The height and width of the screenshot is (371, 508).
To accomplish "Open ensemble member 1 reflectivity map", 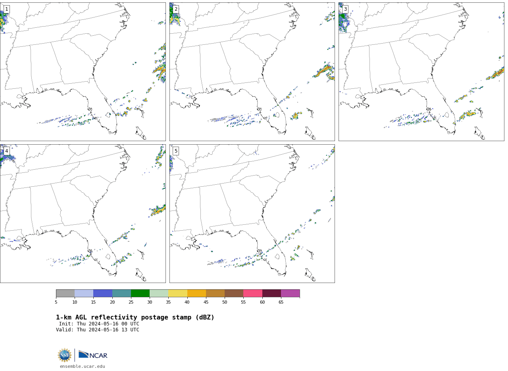I will tap(83, 72).
